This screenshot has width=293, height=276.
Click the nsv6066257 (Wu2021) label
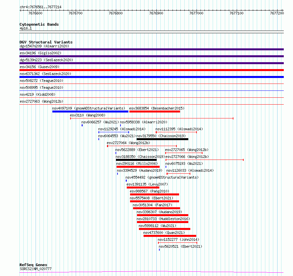100,122
